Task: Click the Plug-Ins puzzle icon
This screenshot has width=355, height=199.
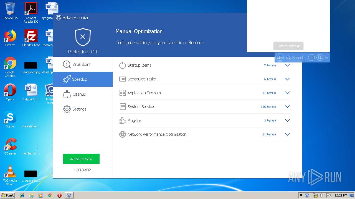Action: coord(122,121)
